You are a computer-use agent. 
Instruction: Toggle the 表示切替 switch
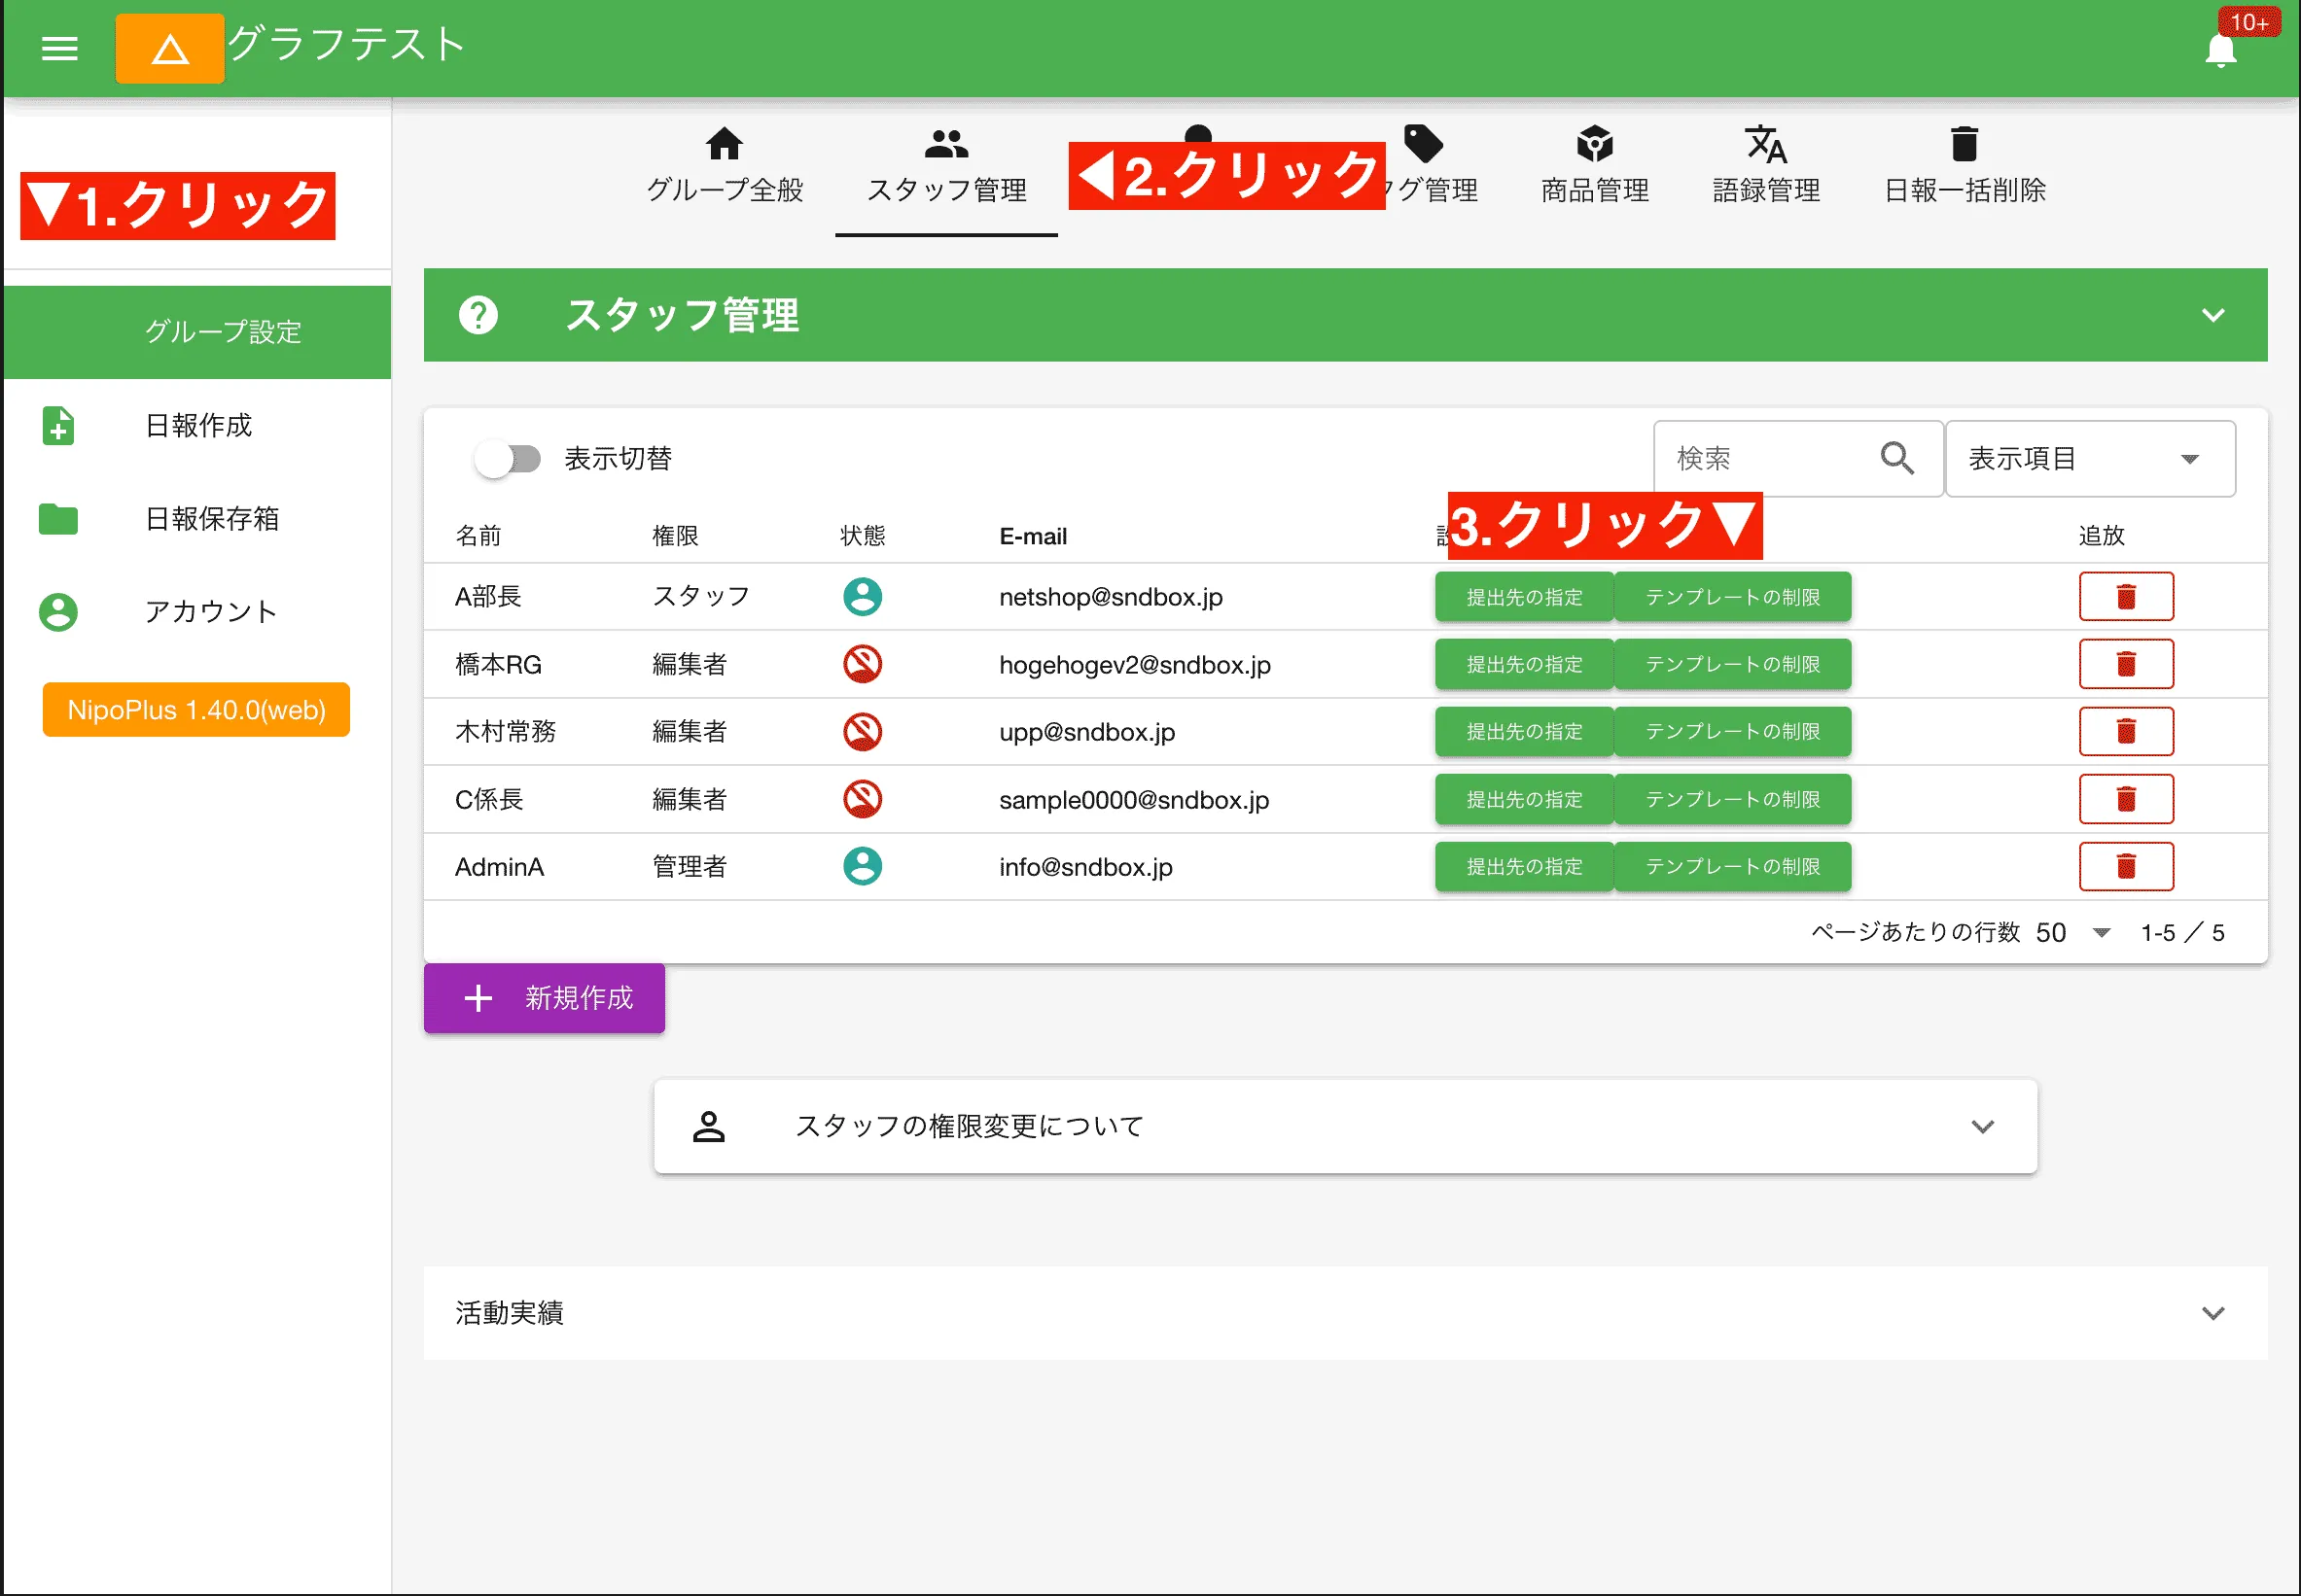coord(509,458)
